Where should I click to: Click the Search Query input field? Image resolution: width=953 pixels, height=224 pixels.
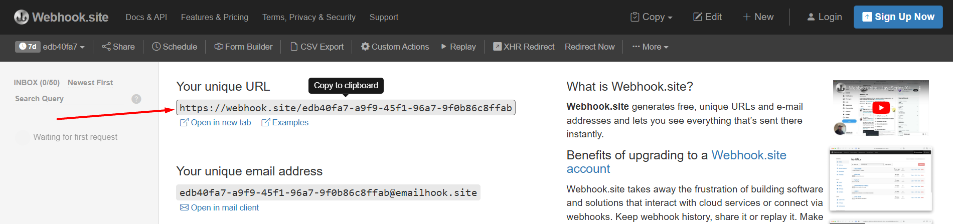69,99
